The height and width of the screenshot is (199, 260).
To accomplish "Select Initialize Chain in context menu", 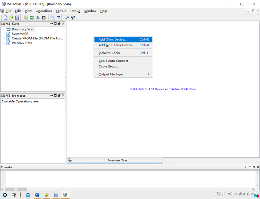I will [123, 53].
